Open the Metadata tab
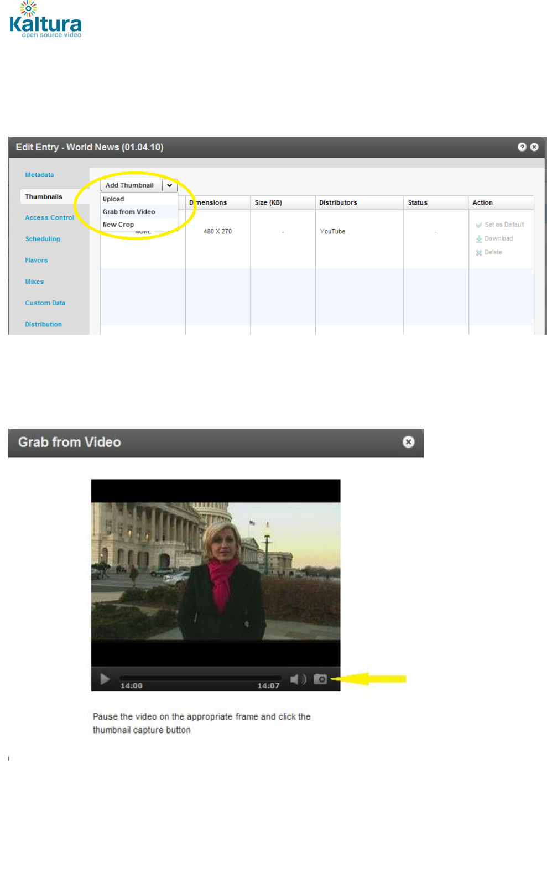Screen dimensions: 547x884 point(39,175)
